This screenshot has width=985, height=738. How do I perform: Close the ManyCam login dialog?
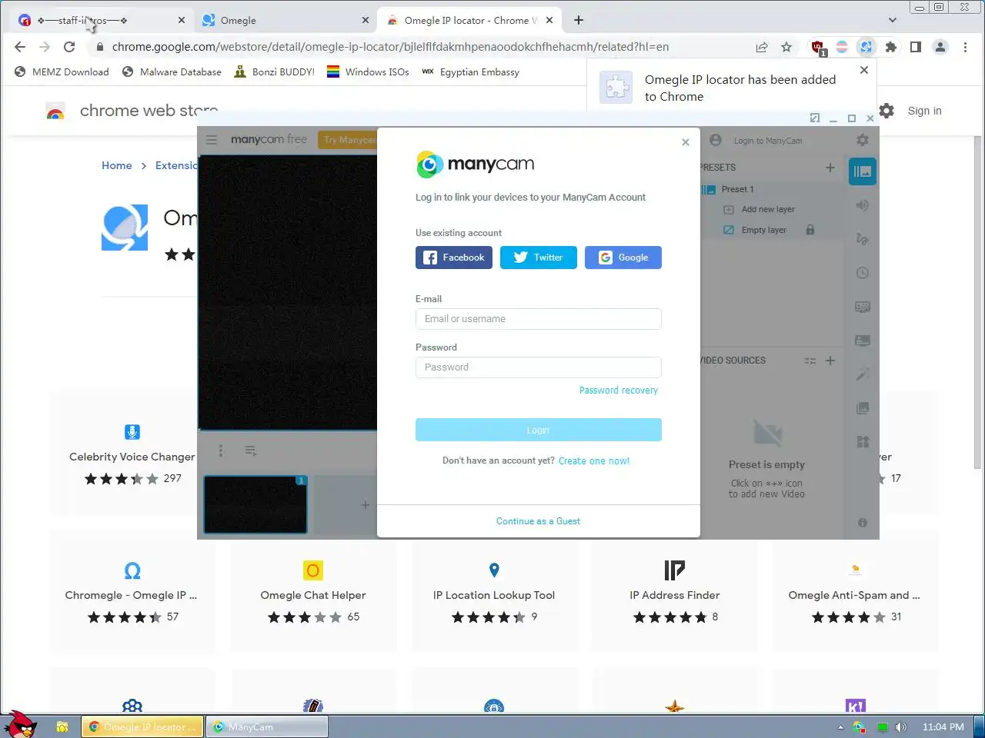686,142
